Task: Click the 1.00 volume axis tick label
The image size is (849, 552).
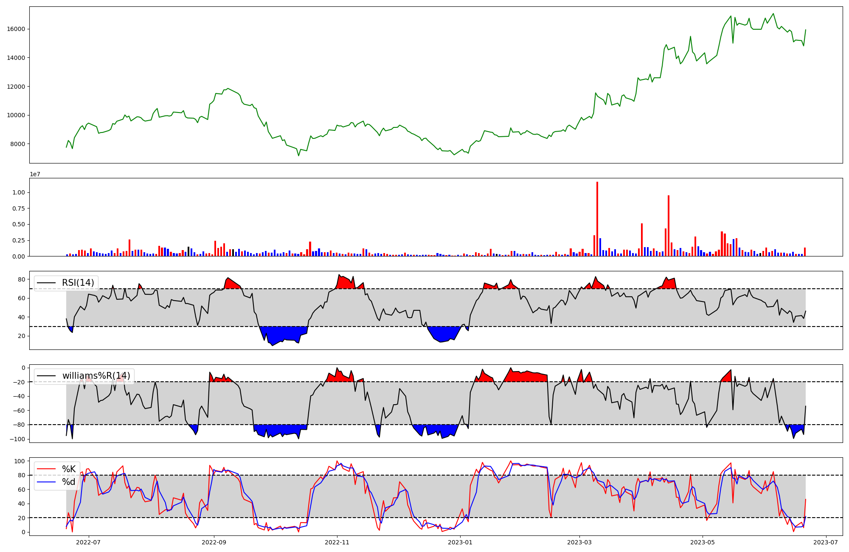Action: point(20,192)
